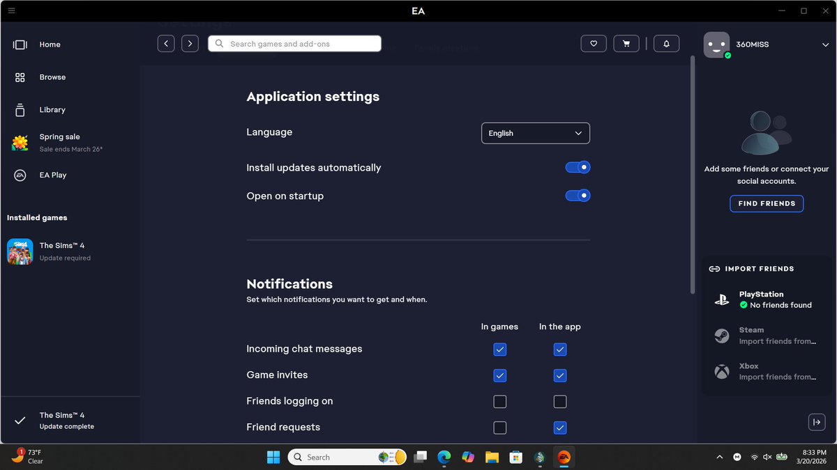Open The Sims 4 thumbnail in Installed games
Screen dimensions: 837x470
(x=20, y=251)
